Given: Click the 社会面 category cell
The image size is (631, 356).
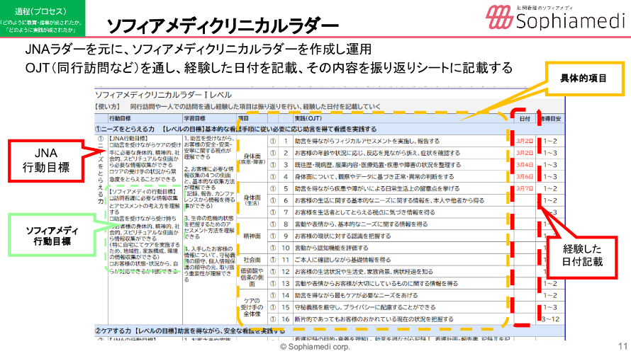Looking at the screenshot, I should (x=252, y=260).
